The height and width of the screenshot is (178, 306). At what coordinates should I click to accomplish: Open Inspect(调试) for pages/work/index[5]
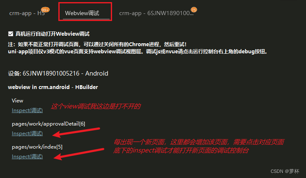(x=27, y=157)
